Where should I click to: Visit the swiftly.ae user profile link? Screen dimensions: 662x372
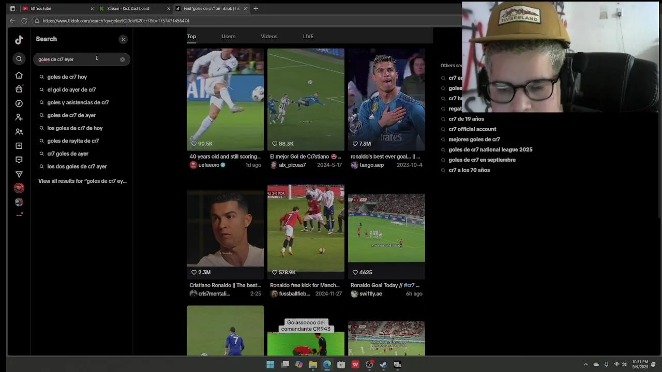coord(370,294)
